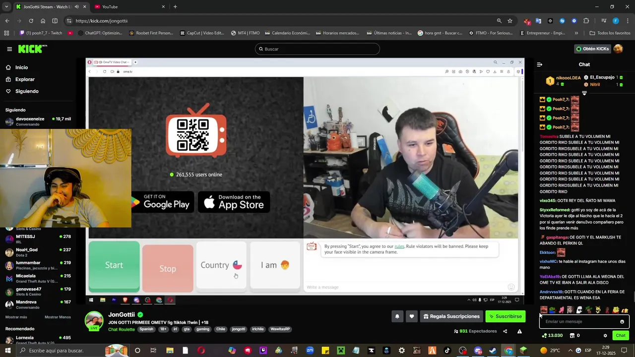Open Siguiendo in the sidebar
Screen dimensions: 635x357
coord(22,91)
